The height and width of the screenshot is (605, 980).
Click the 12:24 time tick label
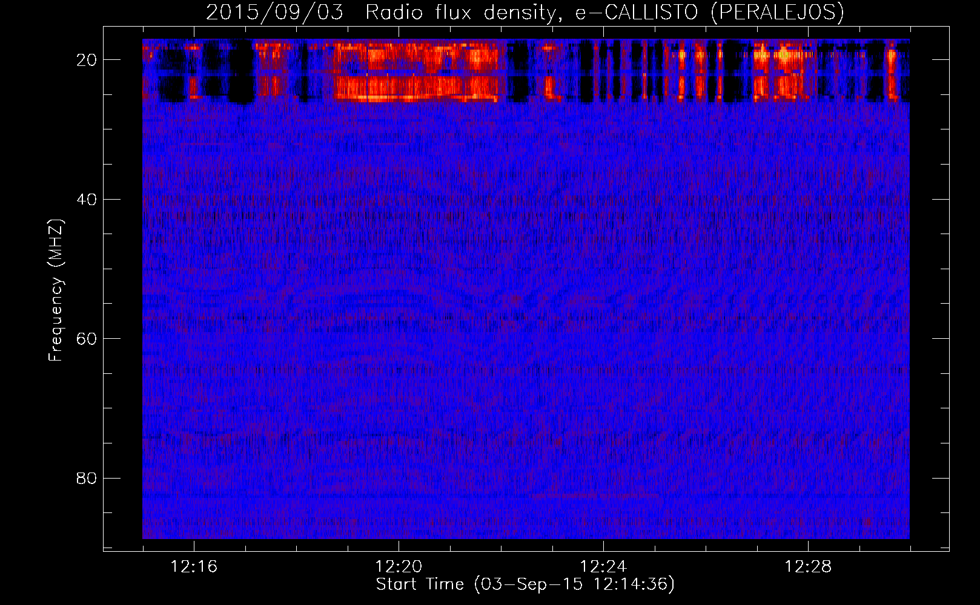coord(603,567)
